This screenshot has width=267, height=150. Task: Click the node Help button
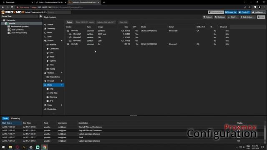click(261, 17)
